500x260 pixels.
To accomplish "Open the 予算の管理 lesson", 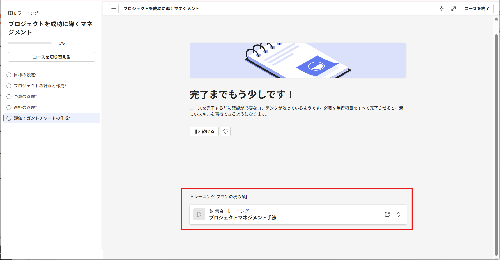I will pyautogui.click(x=25, y=96).
